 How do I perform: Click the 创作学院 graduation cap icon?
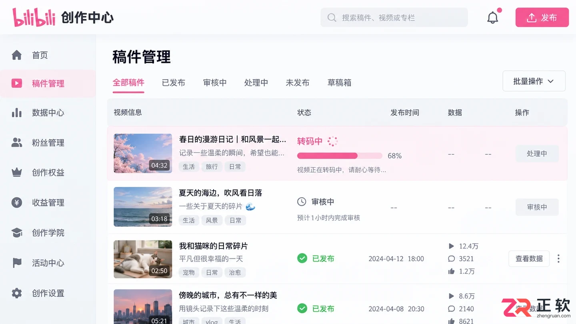click(17, 233)
